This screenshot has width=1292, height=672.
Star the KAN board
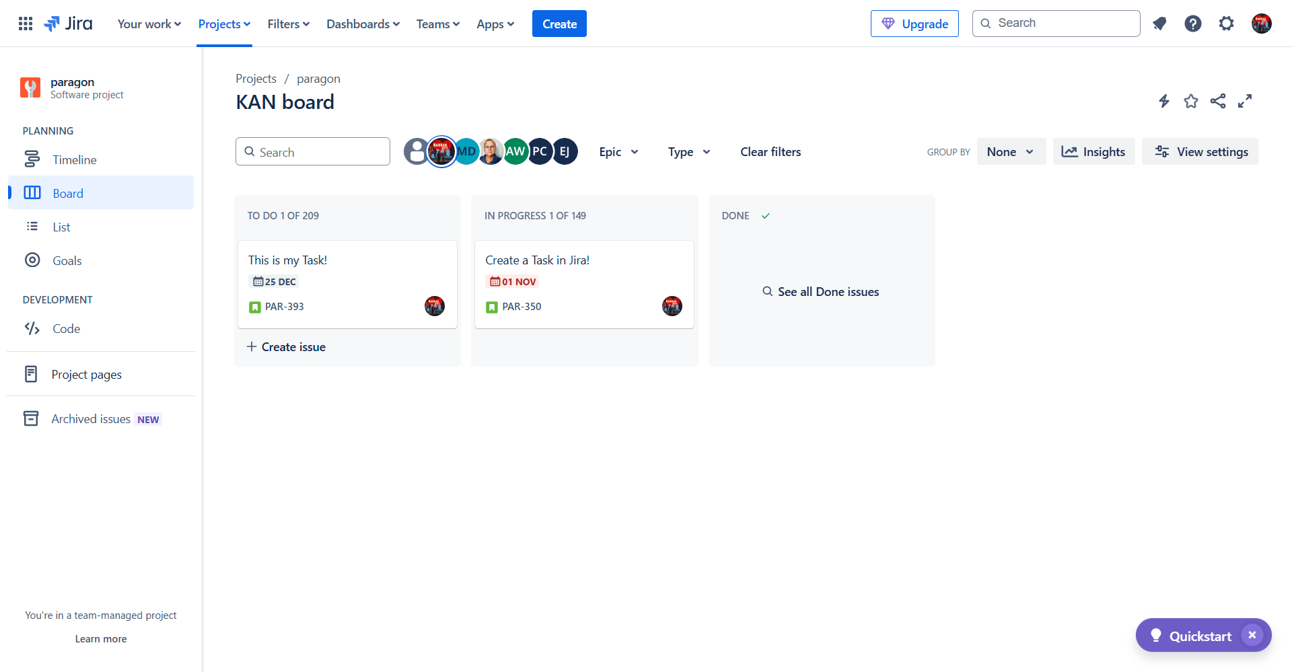pyautogui.click(x=1191, y=101)
